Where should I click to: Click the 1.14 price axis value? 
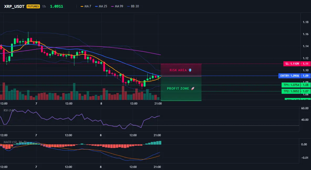click(306, 46)
